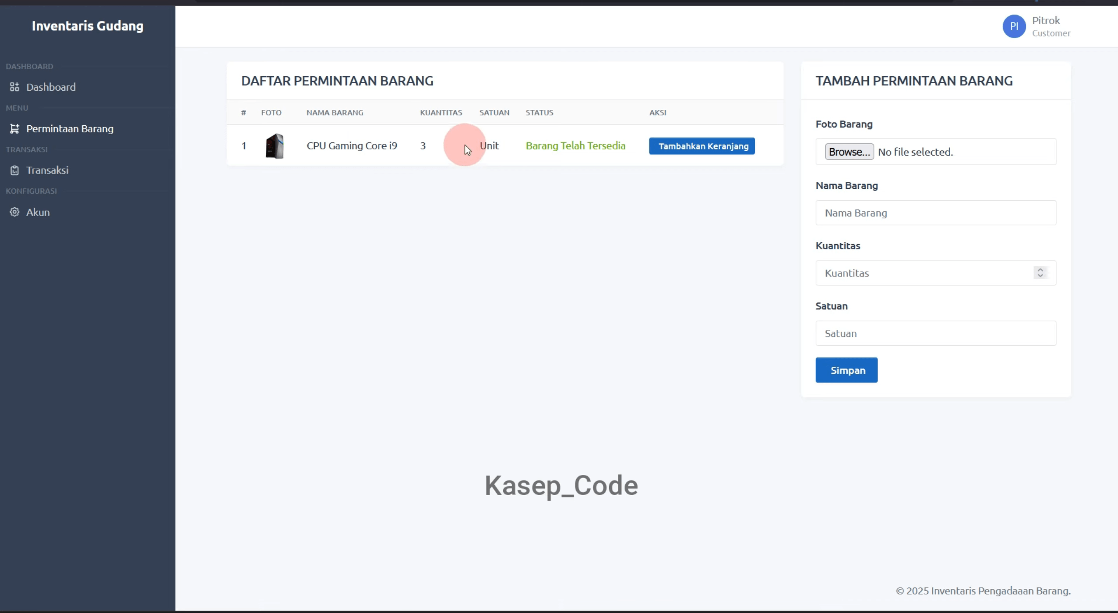Click the Transaksi clipboard icon
The height and width of the screenshot is (613, 1118).
(14, 170)
